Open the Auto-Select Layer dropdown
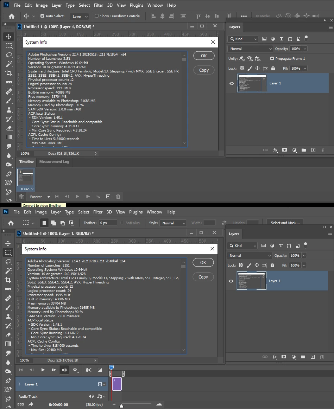 click(x=80, y=16)
